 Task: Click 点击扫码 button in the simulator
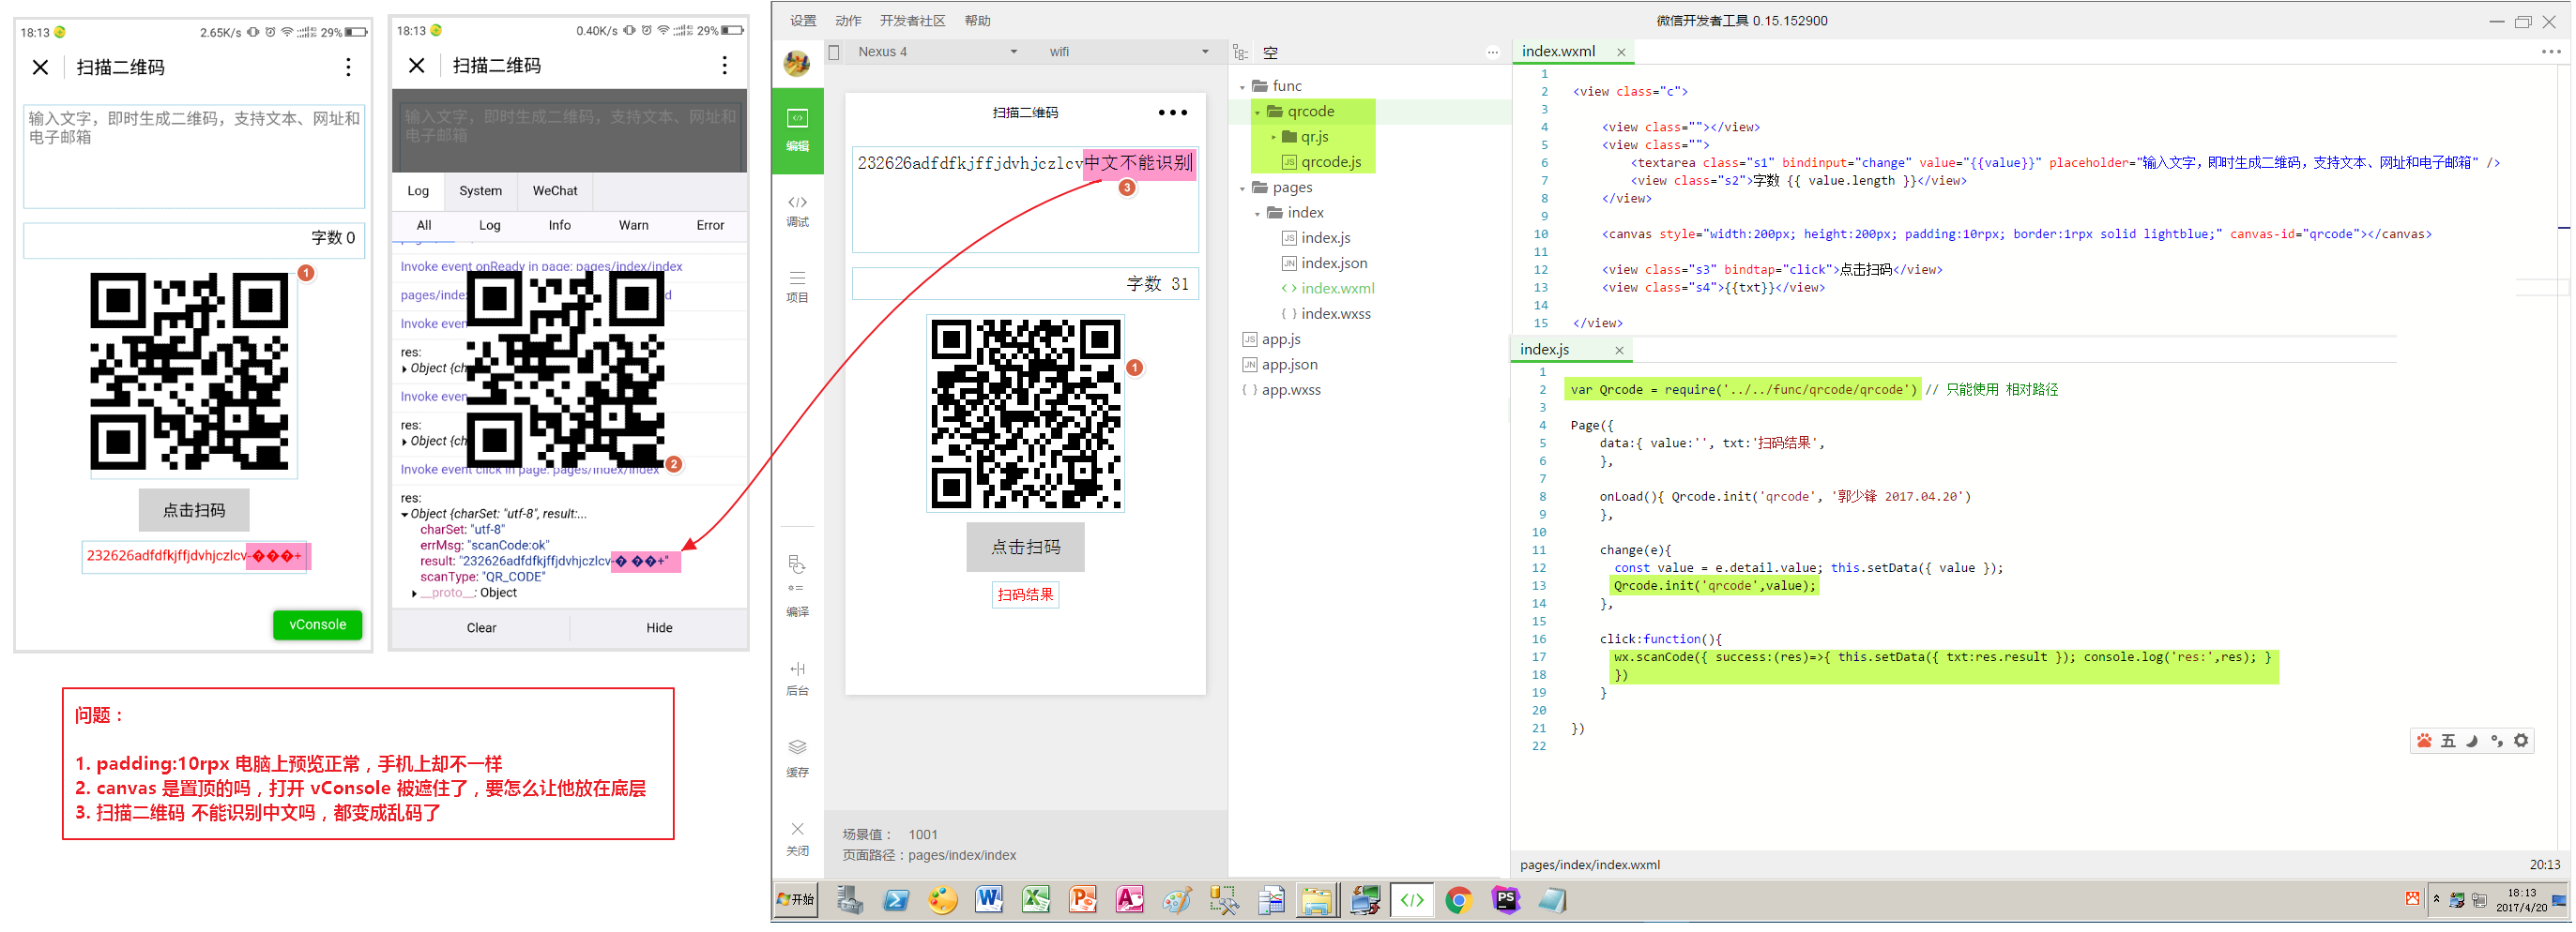point(1025,549)
